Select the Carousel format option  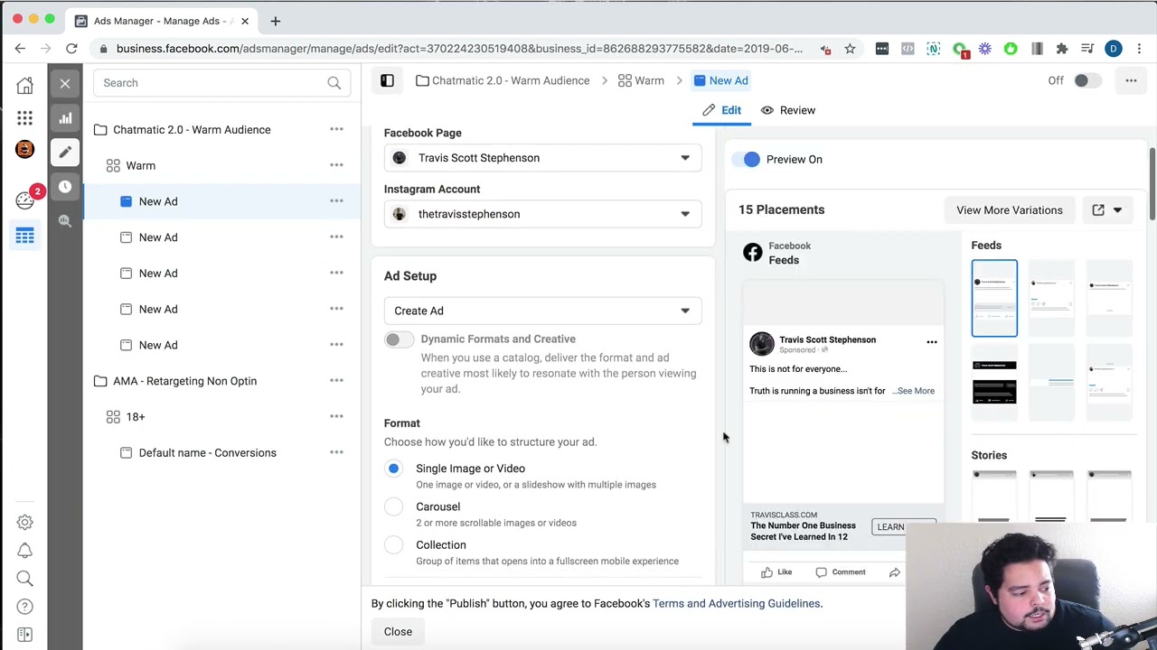(393, 506)
